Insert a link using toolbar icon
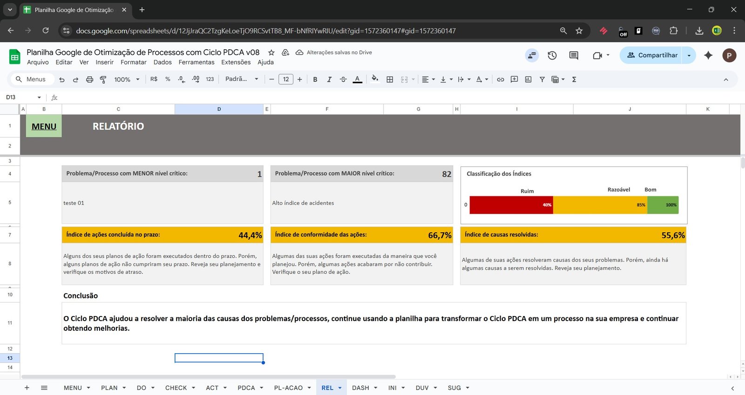 (500, 79)
